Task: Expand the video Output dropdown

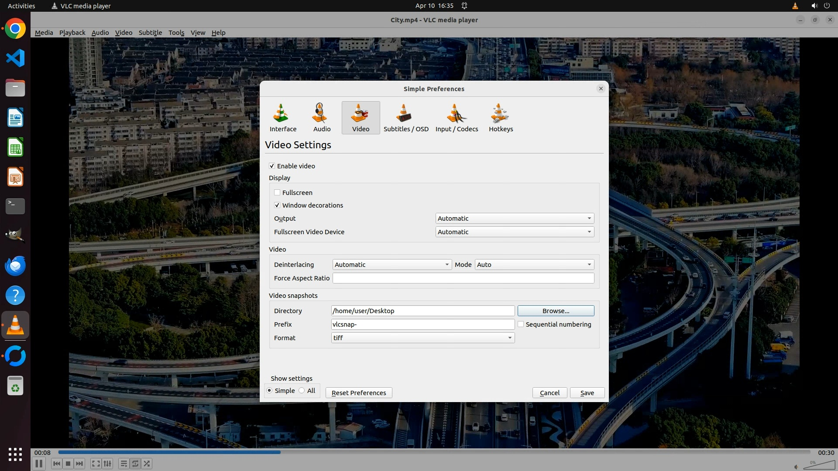Action: pyautogui.click(x=514, y=218)
